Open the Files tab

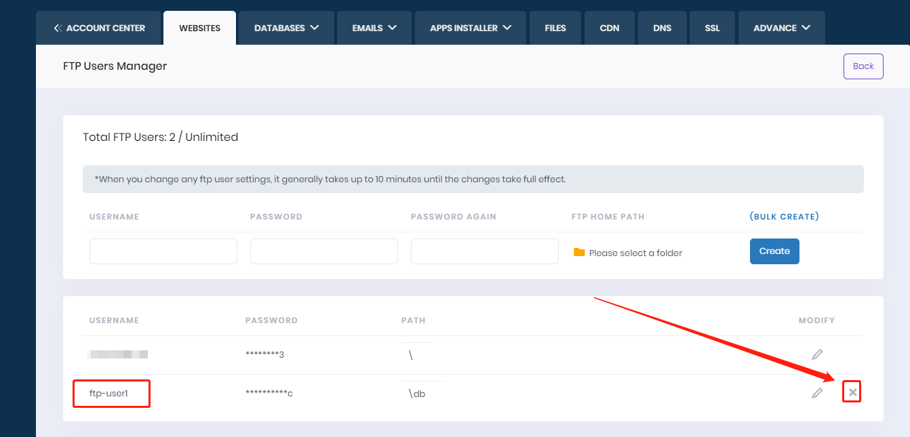point(555,28)
